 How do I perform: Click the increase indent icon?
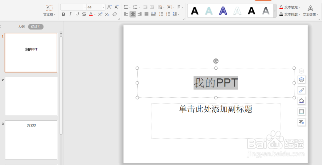click(x=152, y=7)
